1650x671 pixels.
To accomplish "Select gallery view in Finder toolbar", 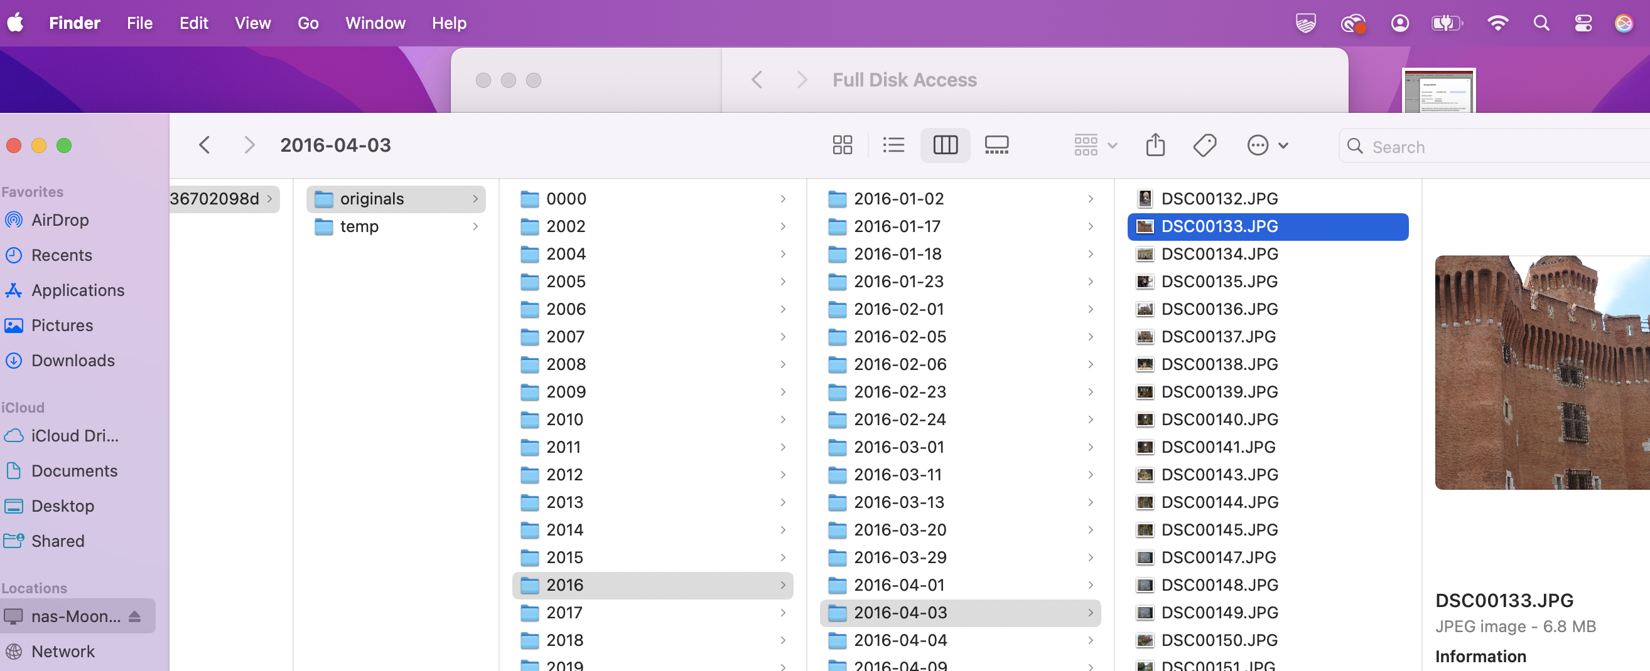I will click(996, 145).
